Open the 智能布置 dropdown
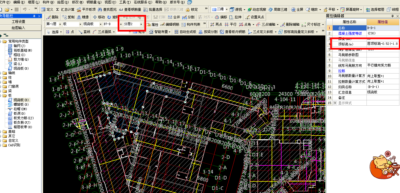400x193 pixels. pos(160,32)
